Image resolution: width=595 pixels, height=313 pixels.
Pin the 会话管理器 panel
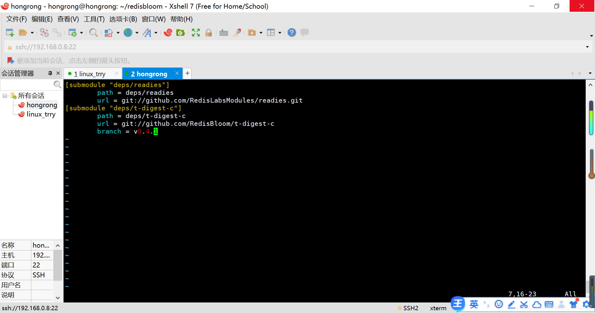(x=50, y=73)
